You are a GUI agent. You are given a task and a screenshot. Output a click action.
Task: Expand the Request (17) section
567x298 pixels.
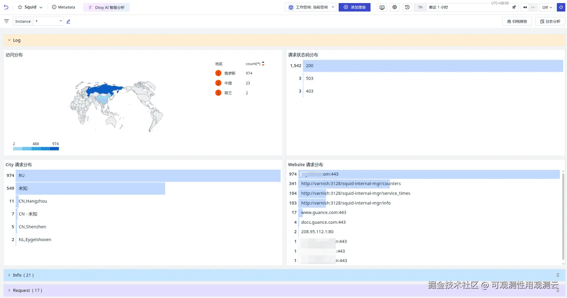point(27,291)
